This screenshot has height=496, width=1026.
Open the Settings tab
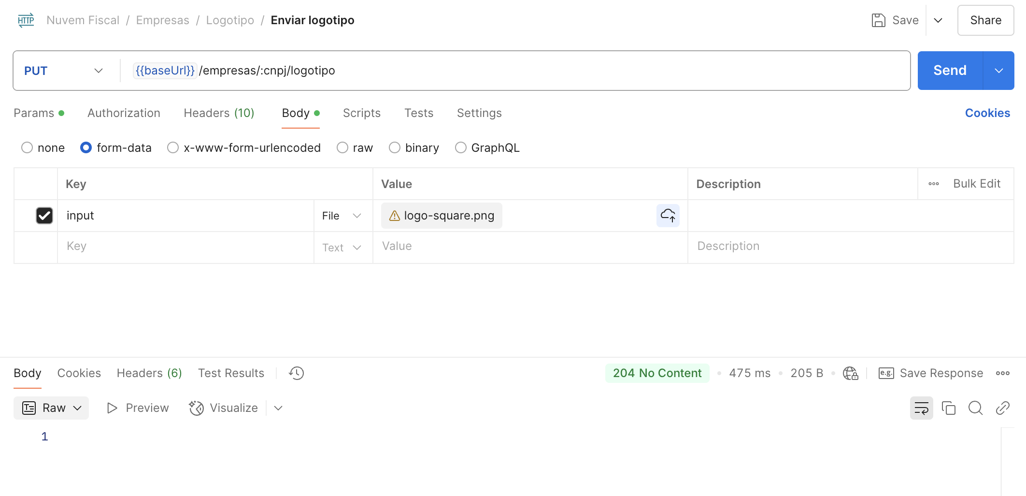pyautogui.click(x=479, y=113)
